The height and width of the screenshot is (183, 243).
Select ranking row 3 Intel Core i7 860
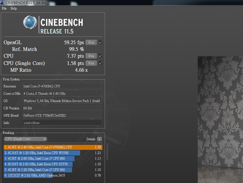click(x=53, y=159)
